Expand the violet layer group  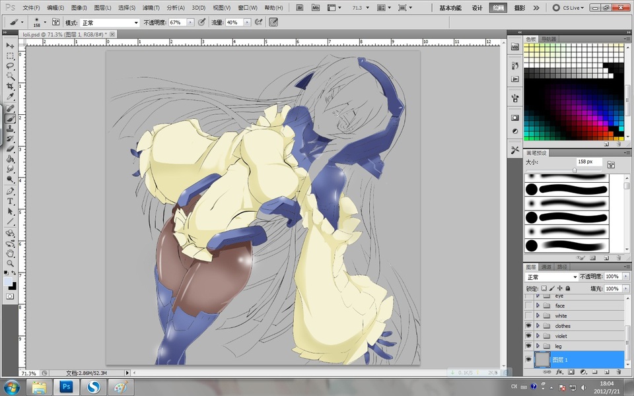tap(538, 336)
